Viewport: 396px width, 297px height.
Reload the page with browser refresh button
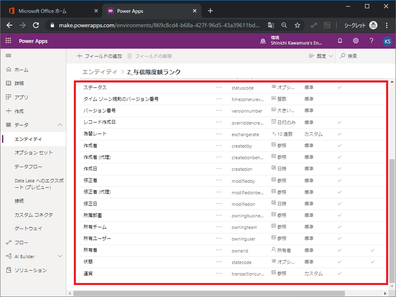[x=36, y=25]
